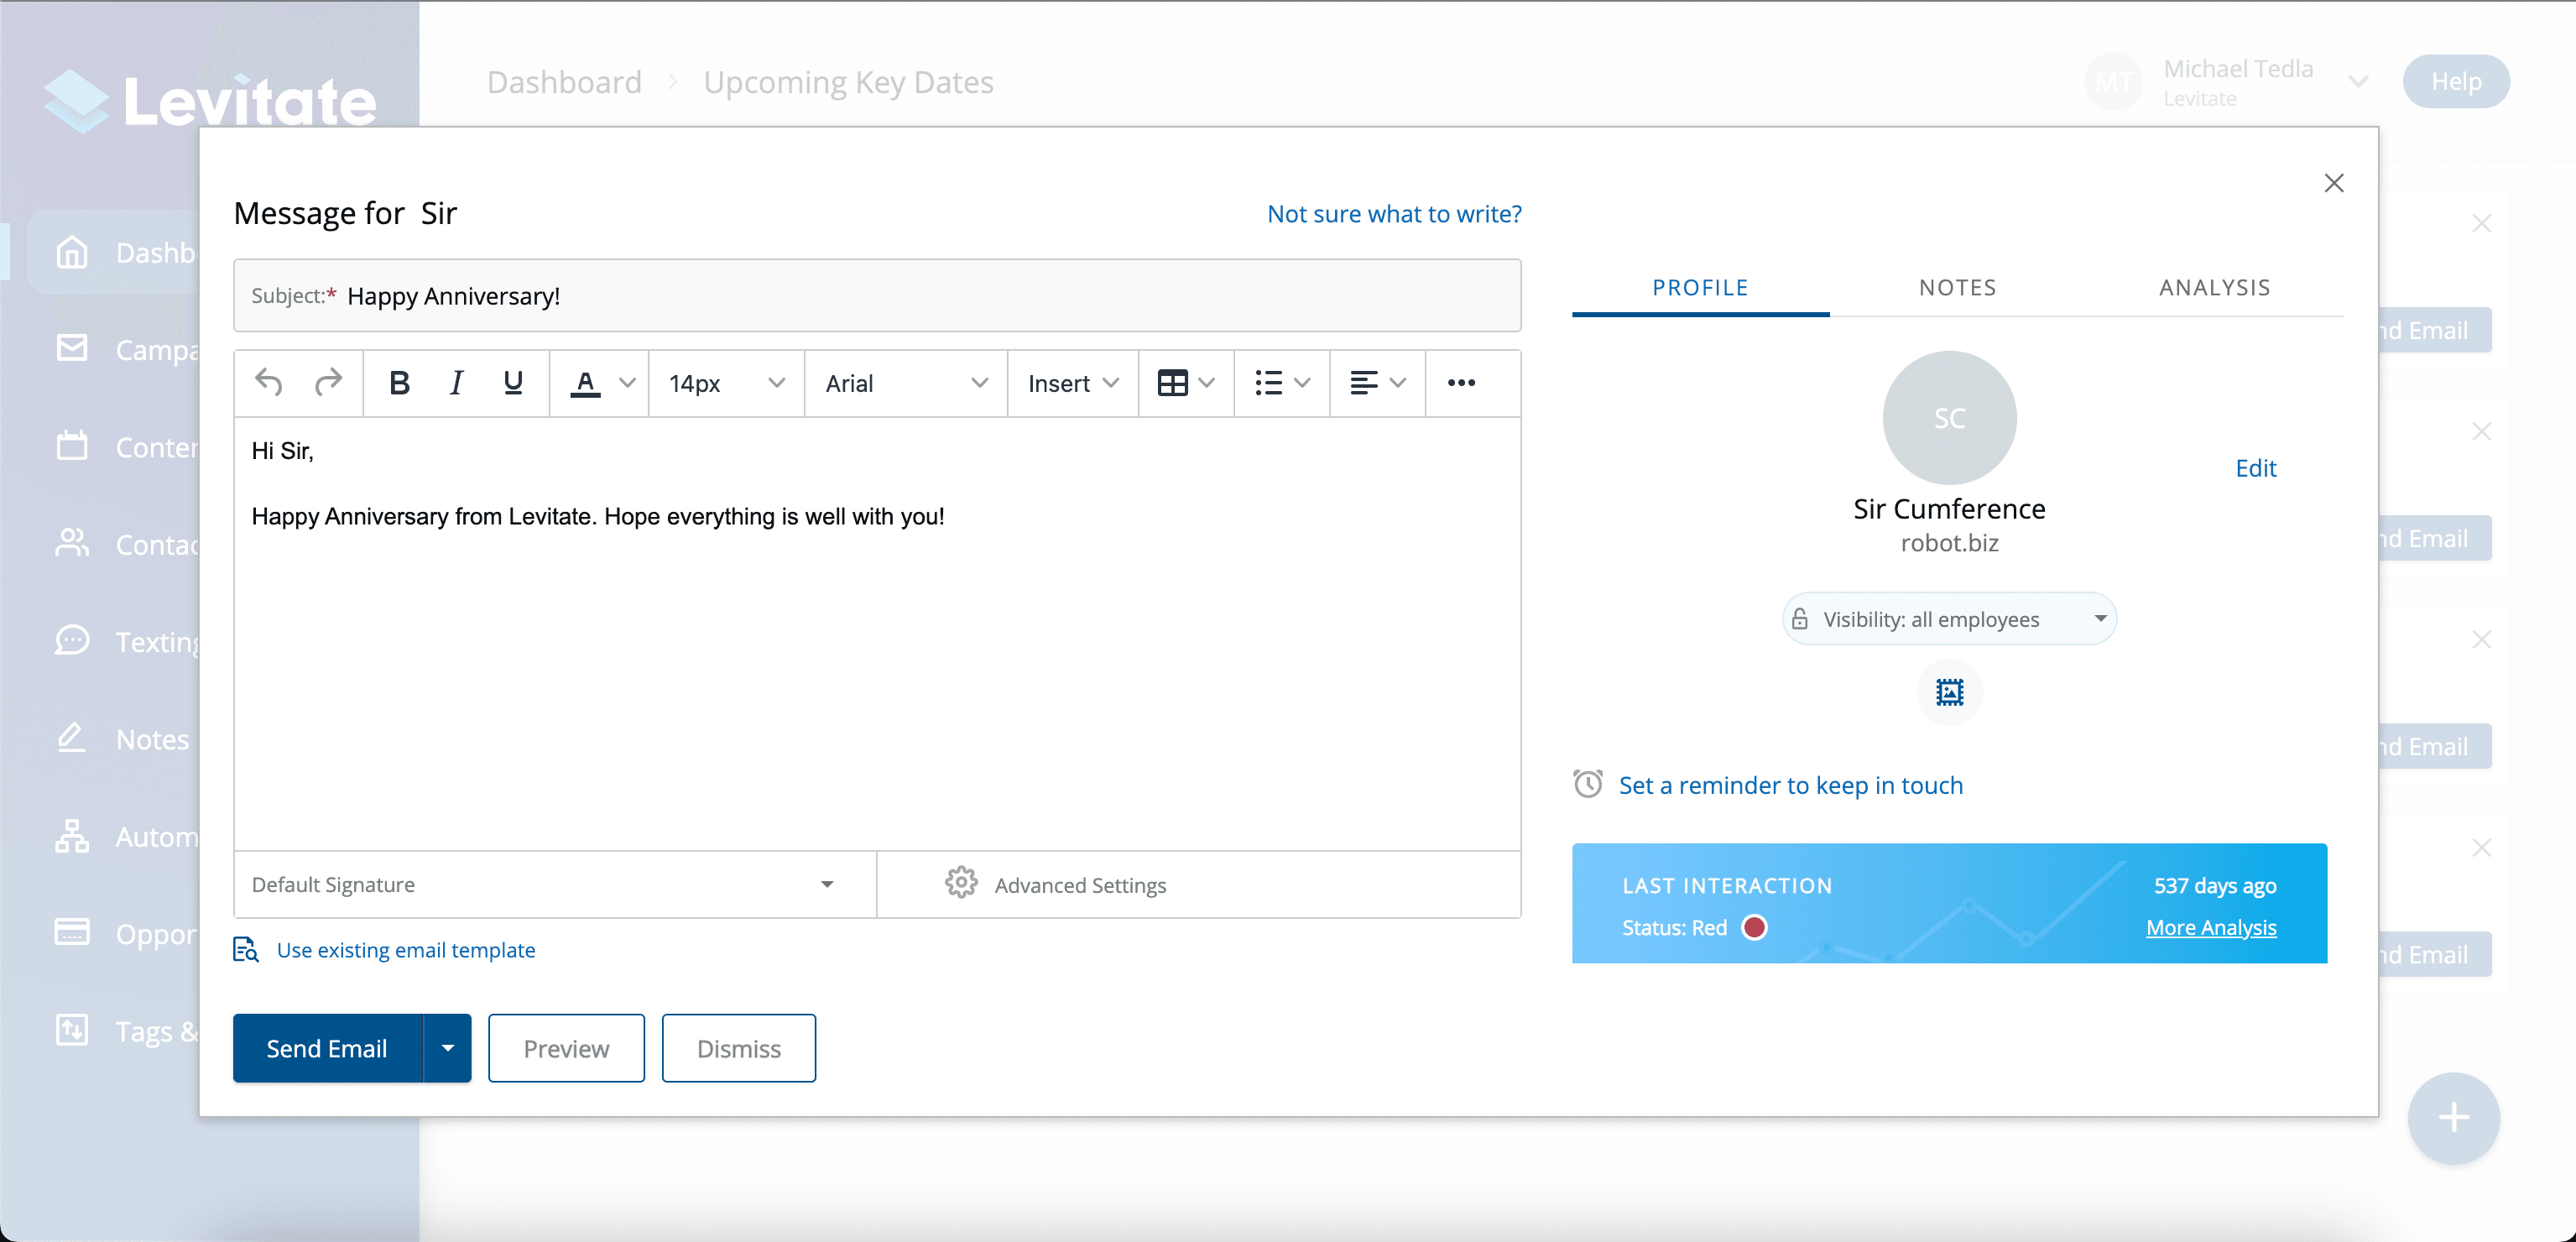
Task: Open the more options ellipsis menu
Action: [1461, 383]
